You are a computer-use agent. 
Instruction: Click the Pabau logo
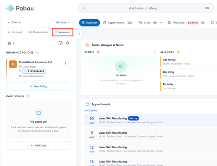coord(20,8)
